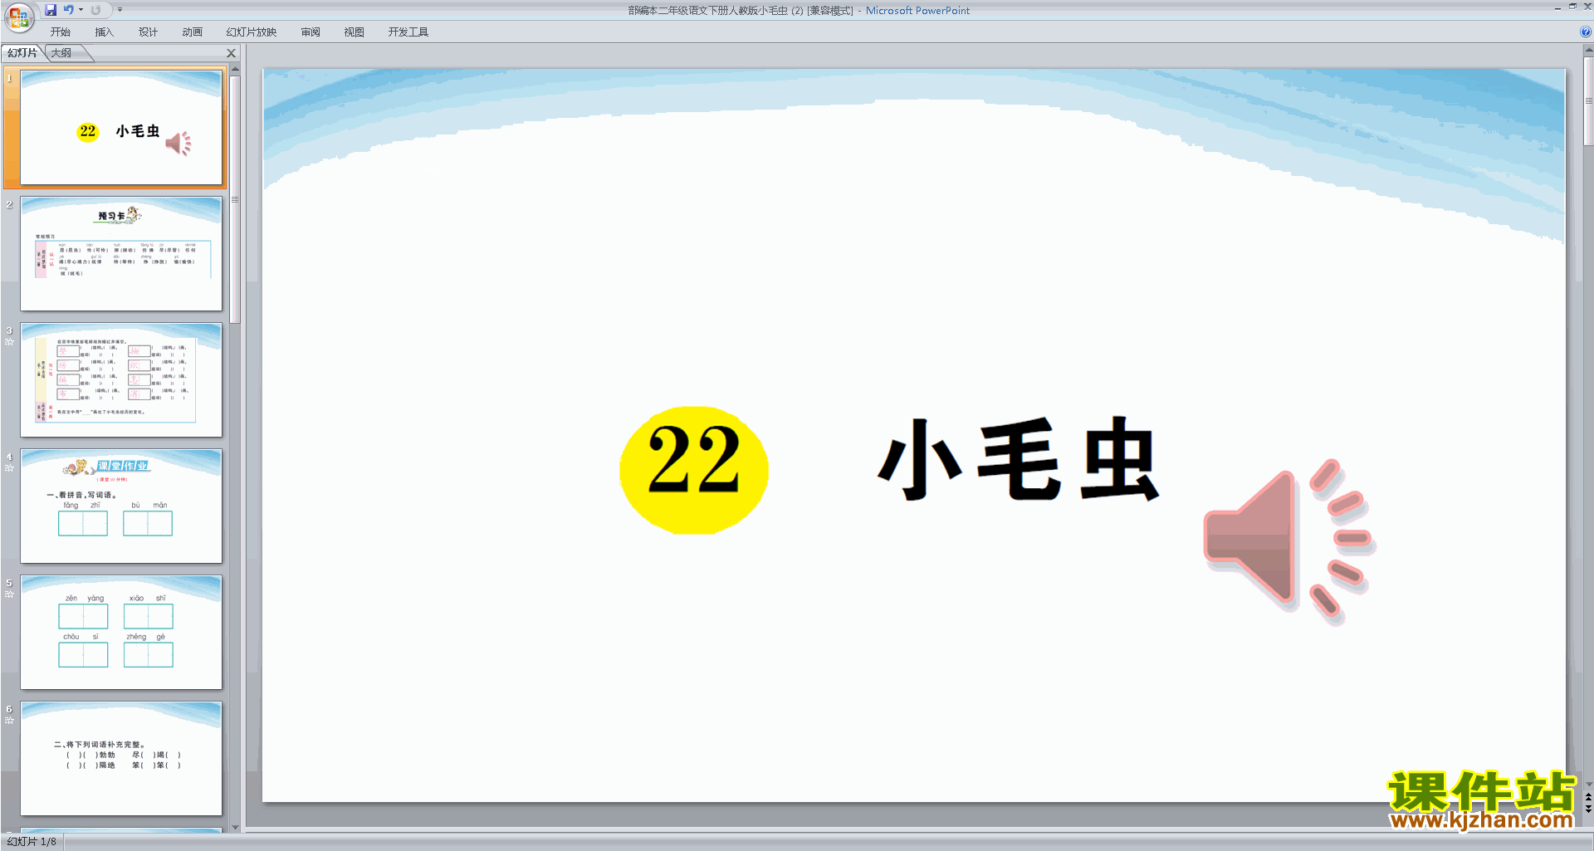The image size is (1594, 851).
Task: Click main editor scroll up arrow
Action: (1588, 51)
